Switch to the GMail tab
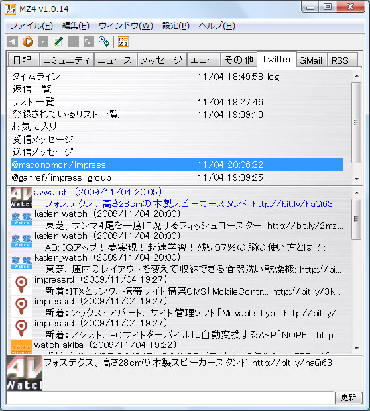 tap(311, 60)
